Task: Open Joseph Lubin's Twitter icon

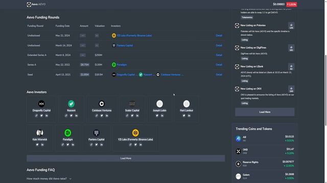Action: (157, 115)
